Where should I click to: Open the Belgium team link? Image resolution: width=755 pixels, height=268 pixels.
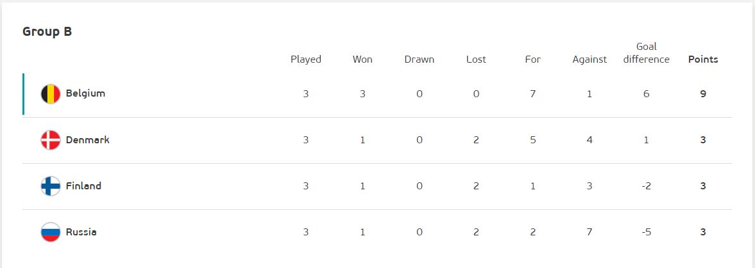pyautogui.click(x=85, y=93)
